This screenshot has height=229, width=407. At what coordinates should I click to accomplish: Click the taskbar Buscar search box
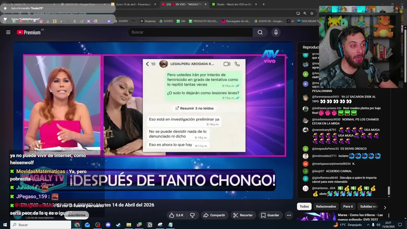(41, 225)
